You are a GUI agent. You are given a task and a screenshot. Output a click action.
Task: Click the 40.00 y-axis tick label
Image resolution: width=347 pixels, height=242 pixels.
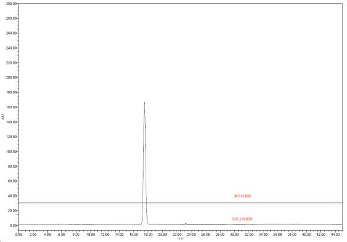pyautogui.click(x=12, y=196)
